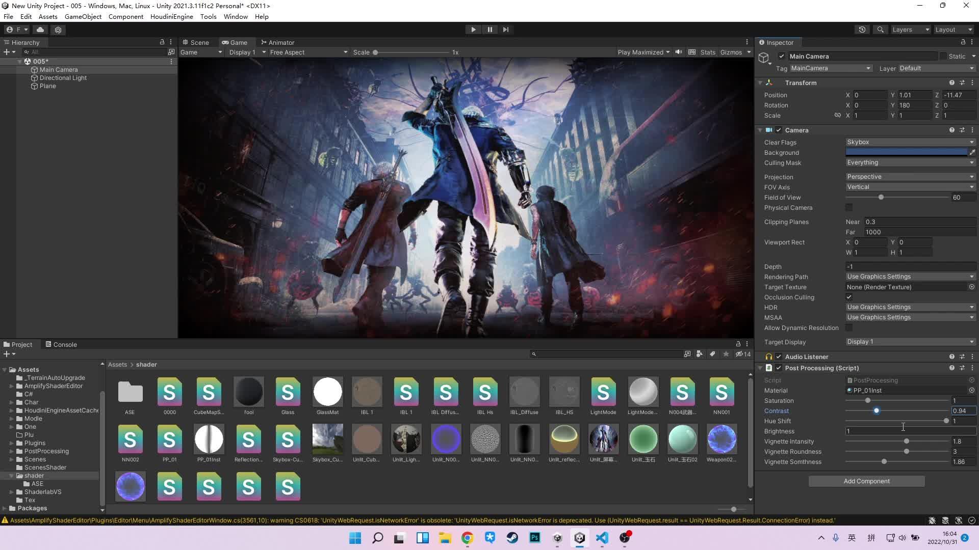Lock the Hierarchy panel
This screenshot has width=979, height=550.
click(x=162, y=42)
